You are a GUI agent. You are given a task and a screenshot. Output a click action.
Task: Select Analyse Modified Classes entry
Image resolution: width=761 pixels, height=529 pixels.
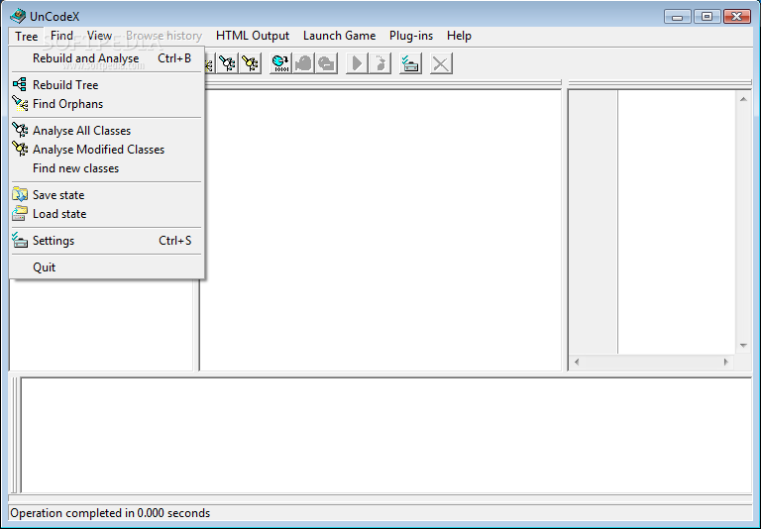coord(107,149)
